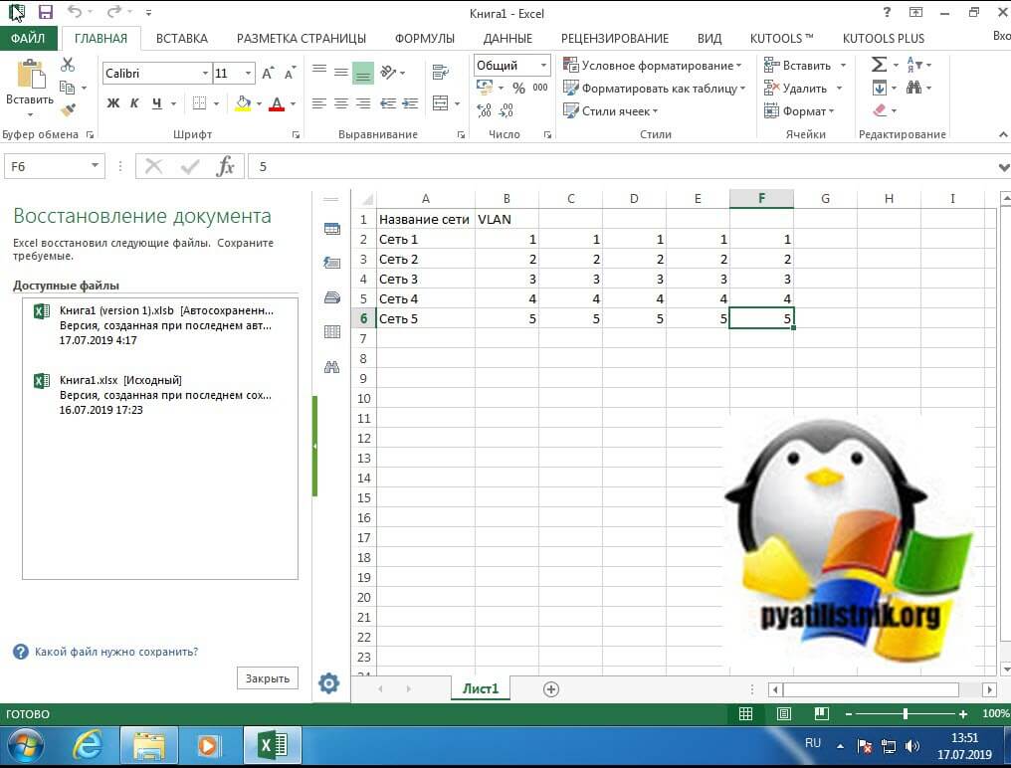Viewport: 1011px width, 768px height.
Task: Switch to the ВСТАВКА ribbon tab
Action: (182, 38)
